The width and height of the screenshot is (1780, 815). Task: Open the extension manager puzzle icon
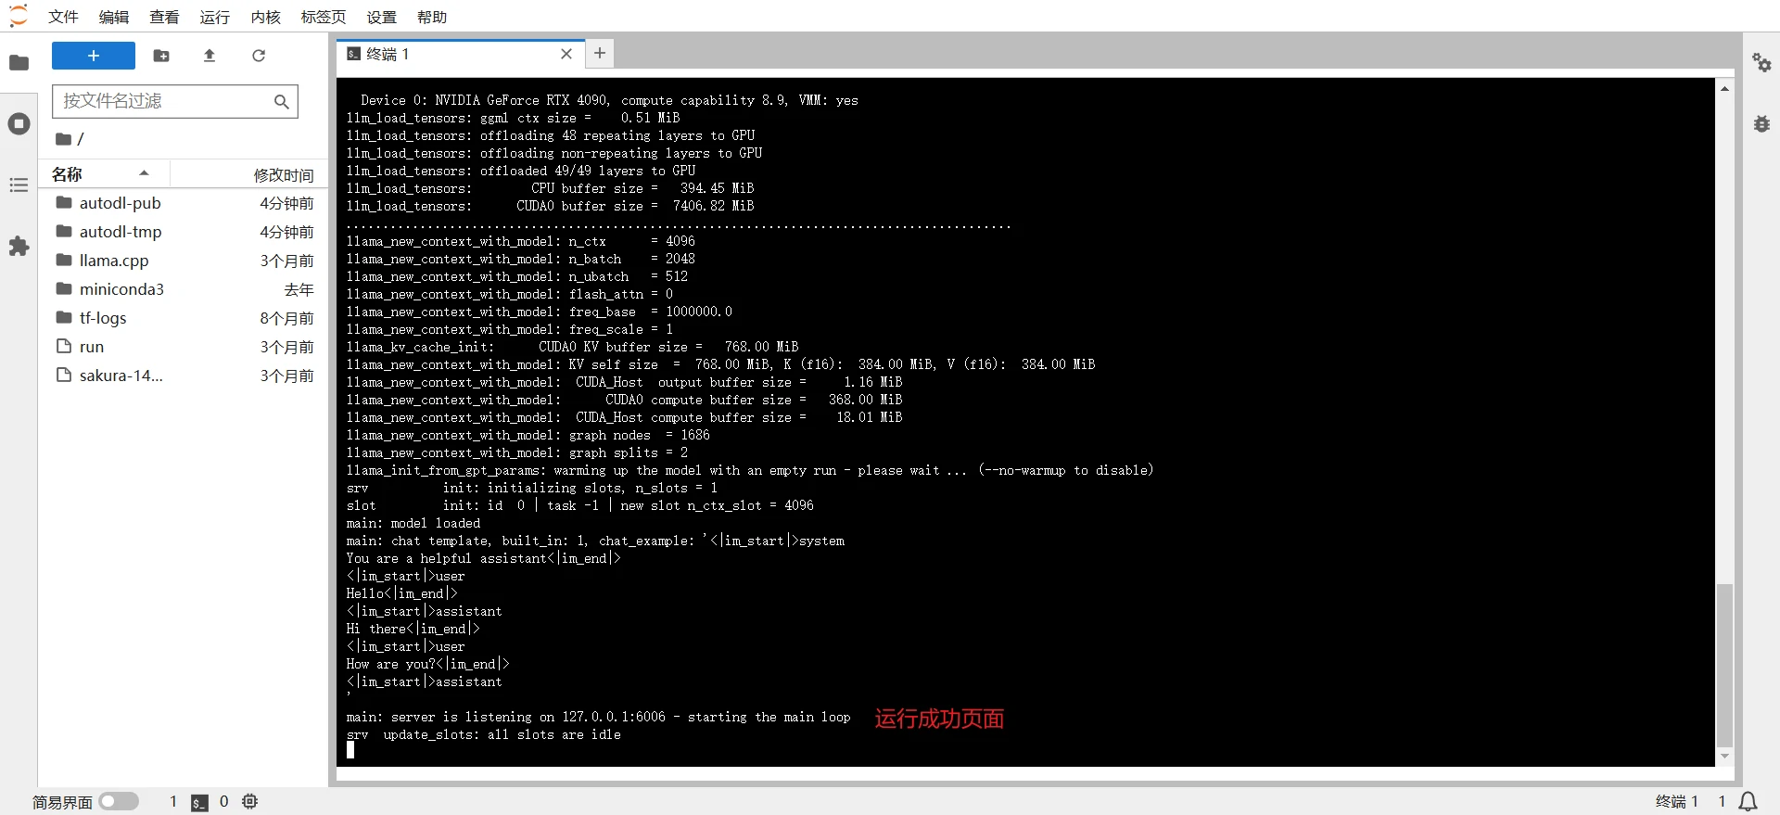19,247
